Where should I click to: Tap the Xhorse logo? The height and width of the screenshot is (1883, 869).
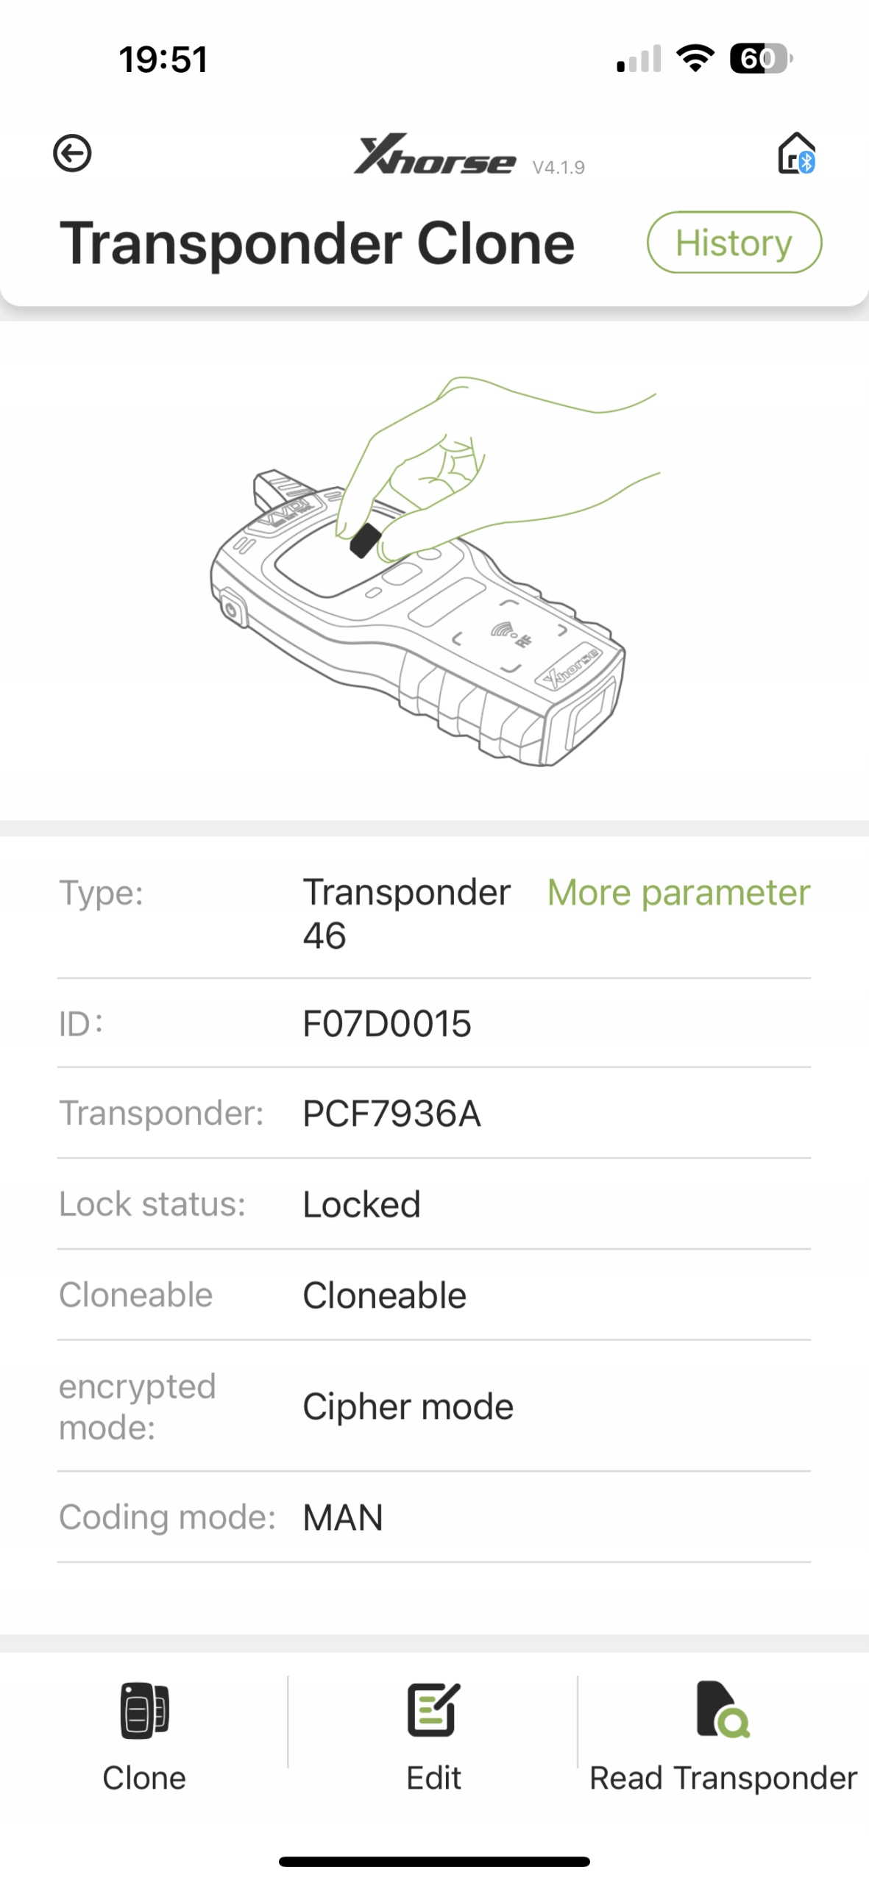(x=434, y=154)
